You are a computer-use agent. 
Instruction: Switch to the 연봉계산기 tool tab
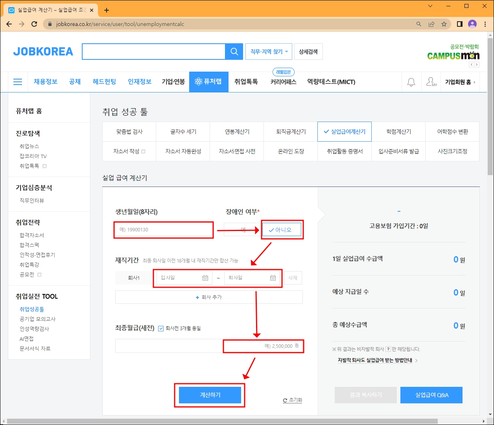pyautogui.click(x=237, y=132)
